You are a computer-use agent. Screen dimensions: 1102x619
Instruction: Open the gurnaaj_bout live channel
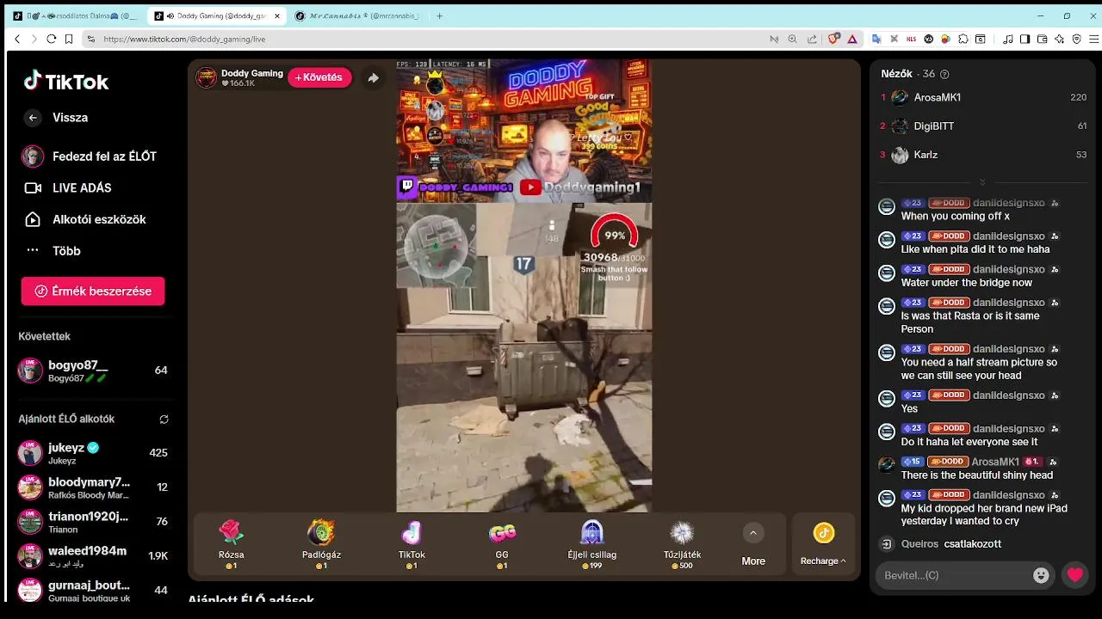click(x=93, y=590)
